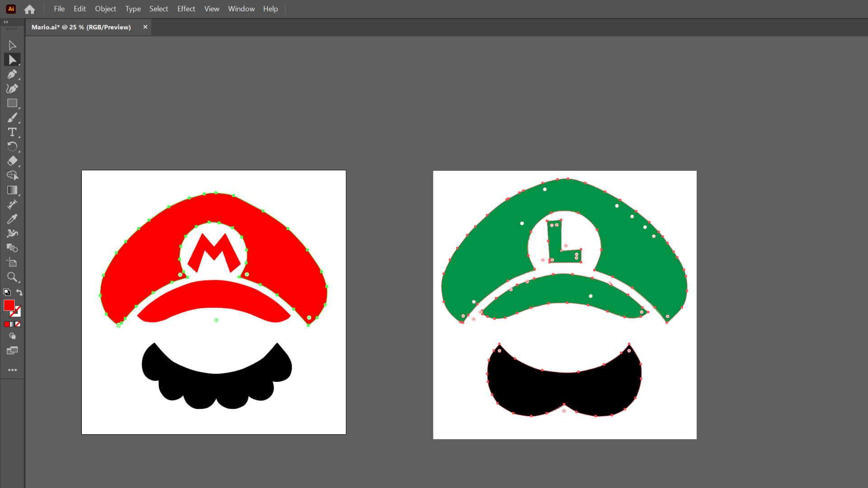This screenshot has width=868, height=488.
Task: Choose the Curvature tool
Action: 12,89
